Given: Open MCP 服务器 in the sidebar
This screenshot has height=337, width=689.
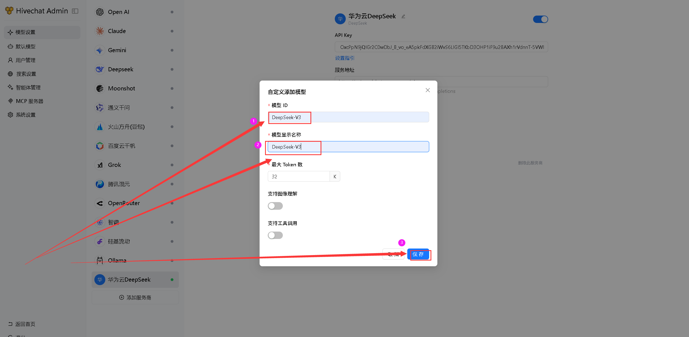Looking at the screenshot, I should click(42, 101).
